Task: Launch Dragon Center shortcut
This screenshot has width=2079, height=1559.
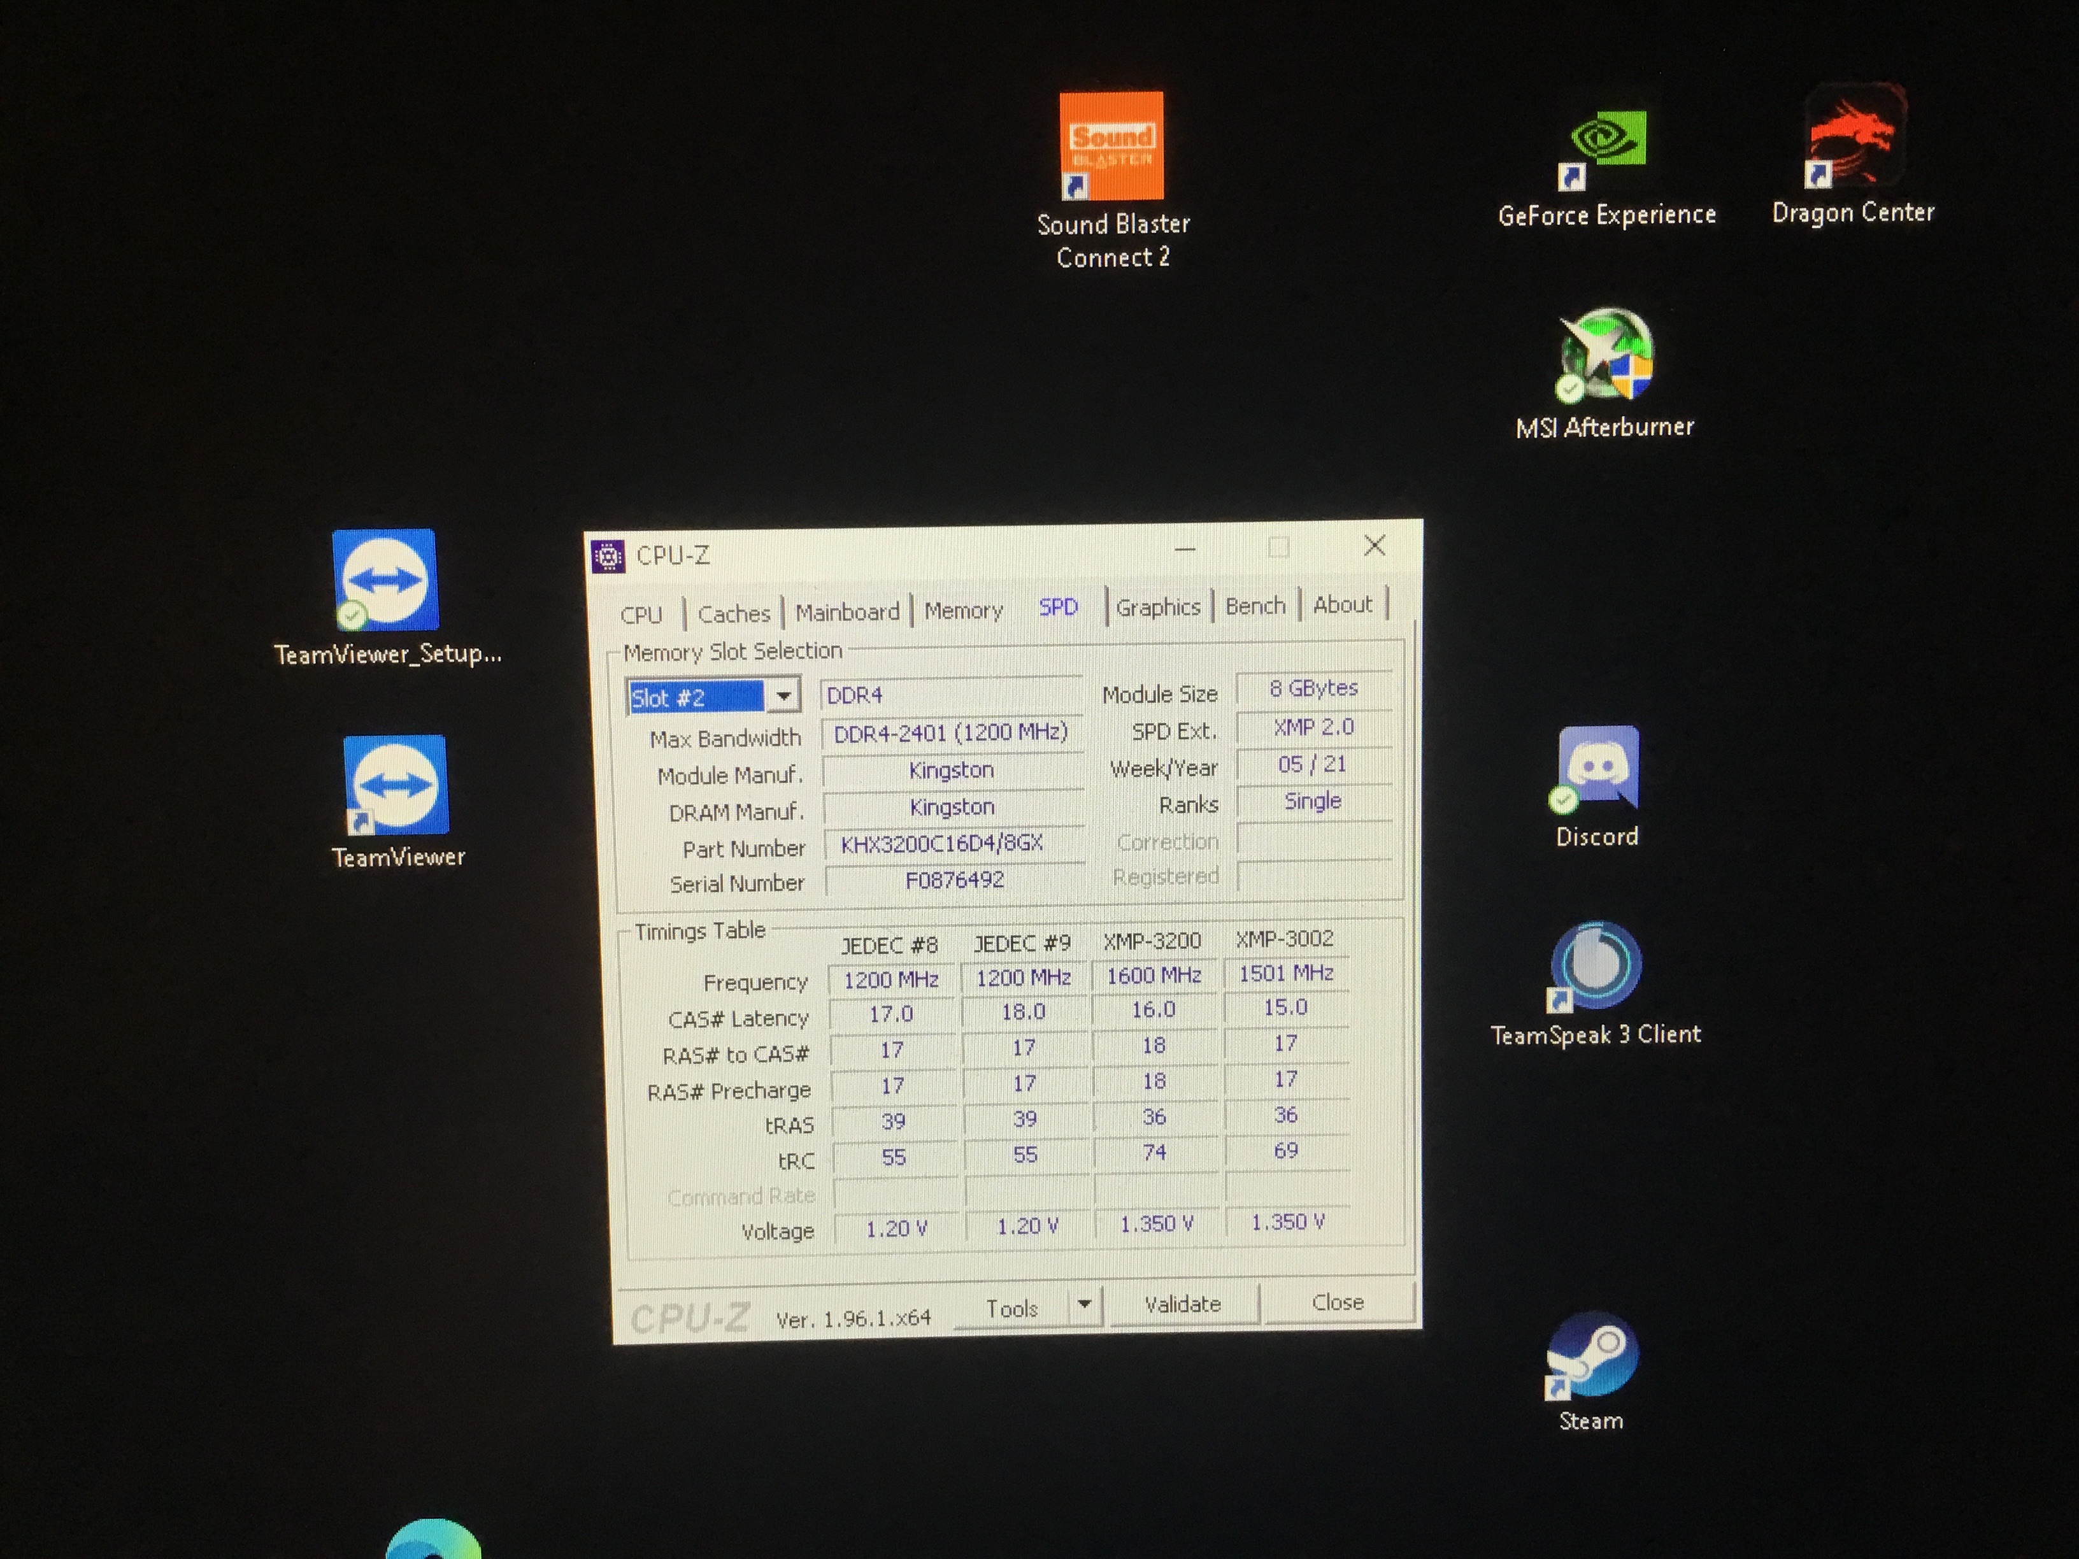Action: (1854, 137)
